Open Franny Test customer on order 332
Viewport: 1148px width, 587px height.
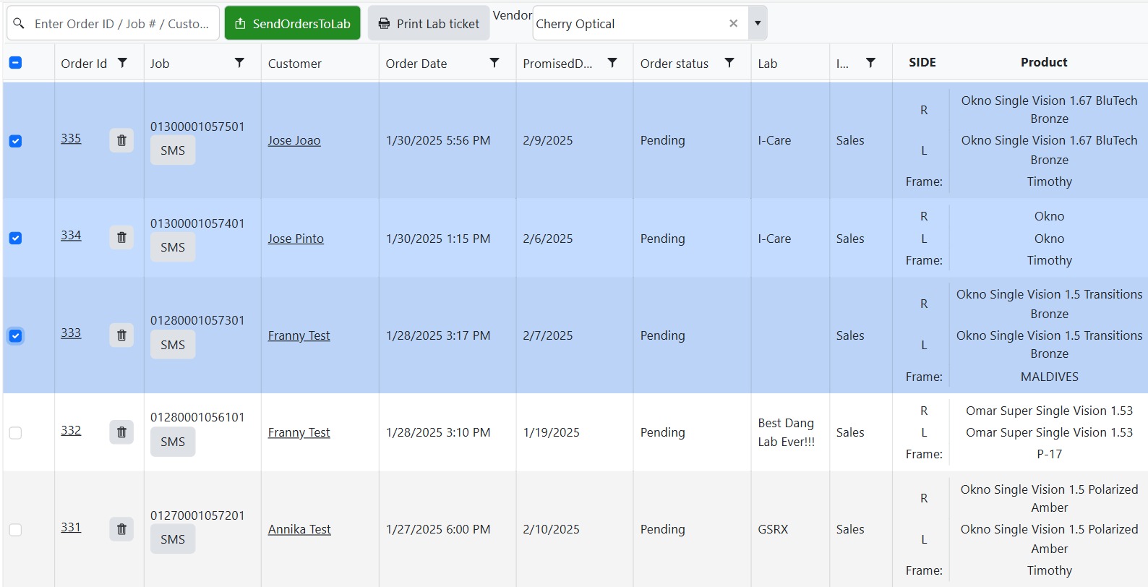pos(299,432)
